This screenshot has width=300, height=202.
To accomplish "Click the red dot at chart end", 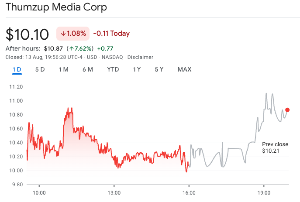I will pos(287,110).
